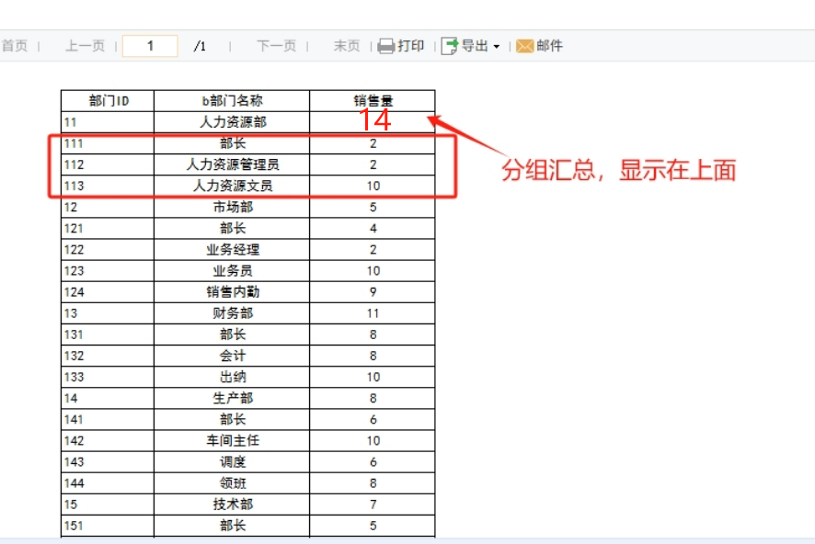
Task: Select the 财务部 cell
Action: (x=232, y=313)
